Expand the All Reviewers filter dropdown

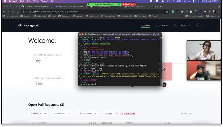tap(87, 114)
